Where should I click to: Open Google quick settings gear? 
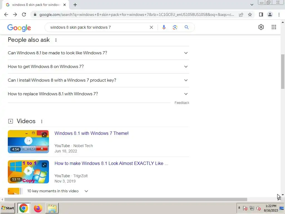261,27
